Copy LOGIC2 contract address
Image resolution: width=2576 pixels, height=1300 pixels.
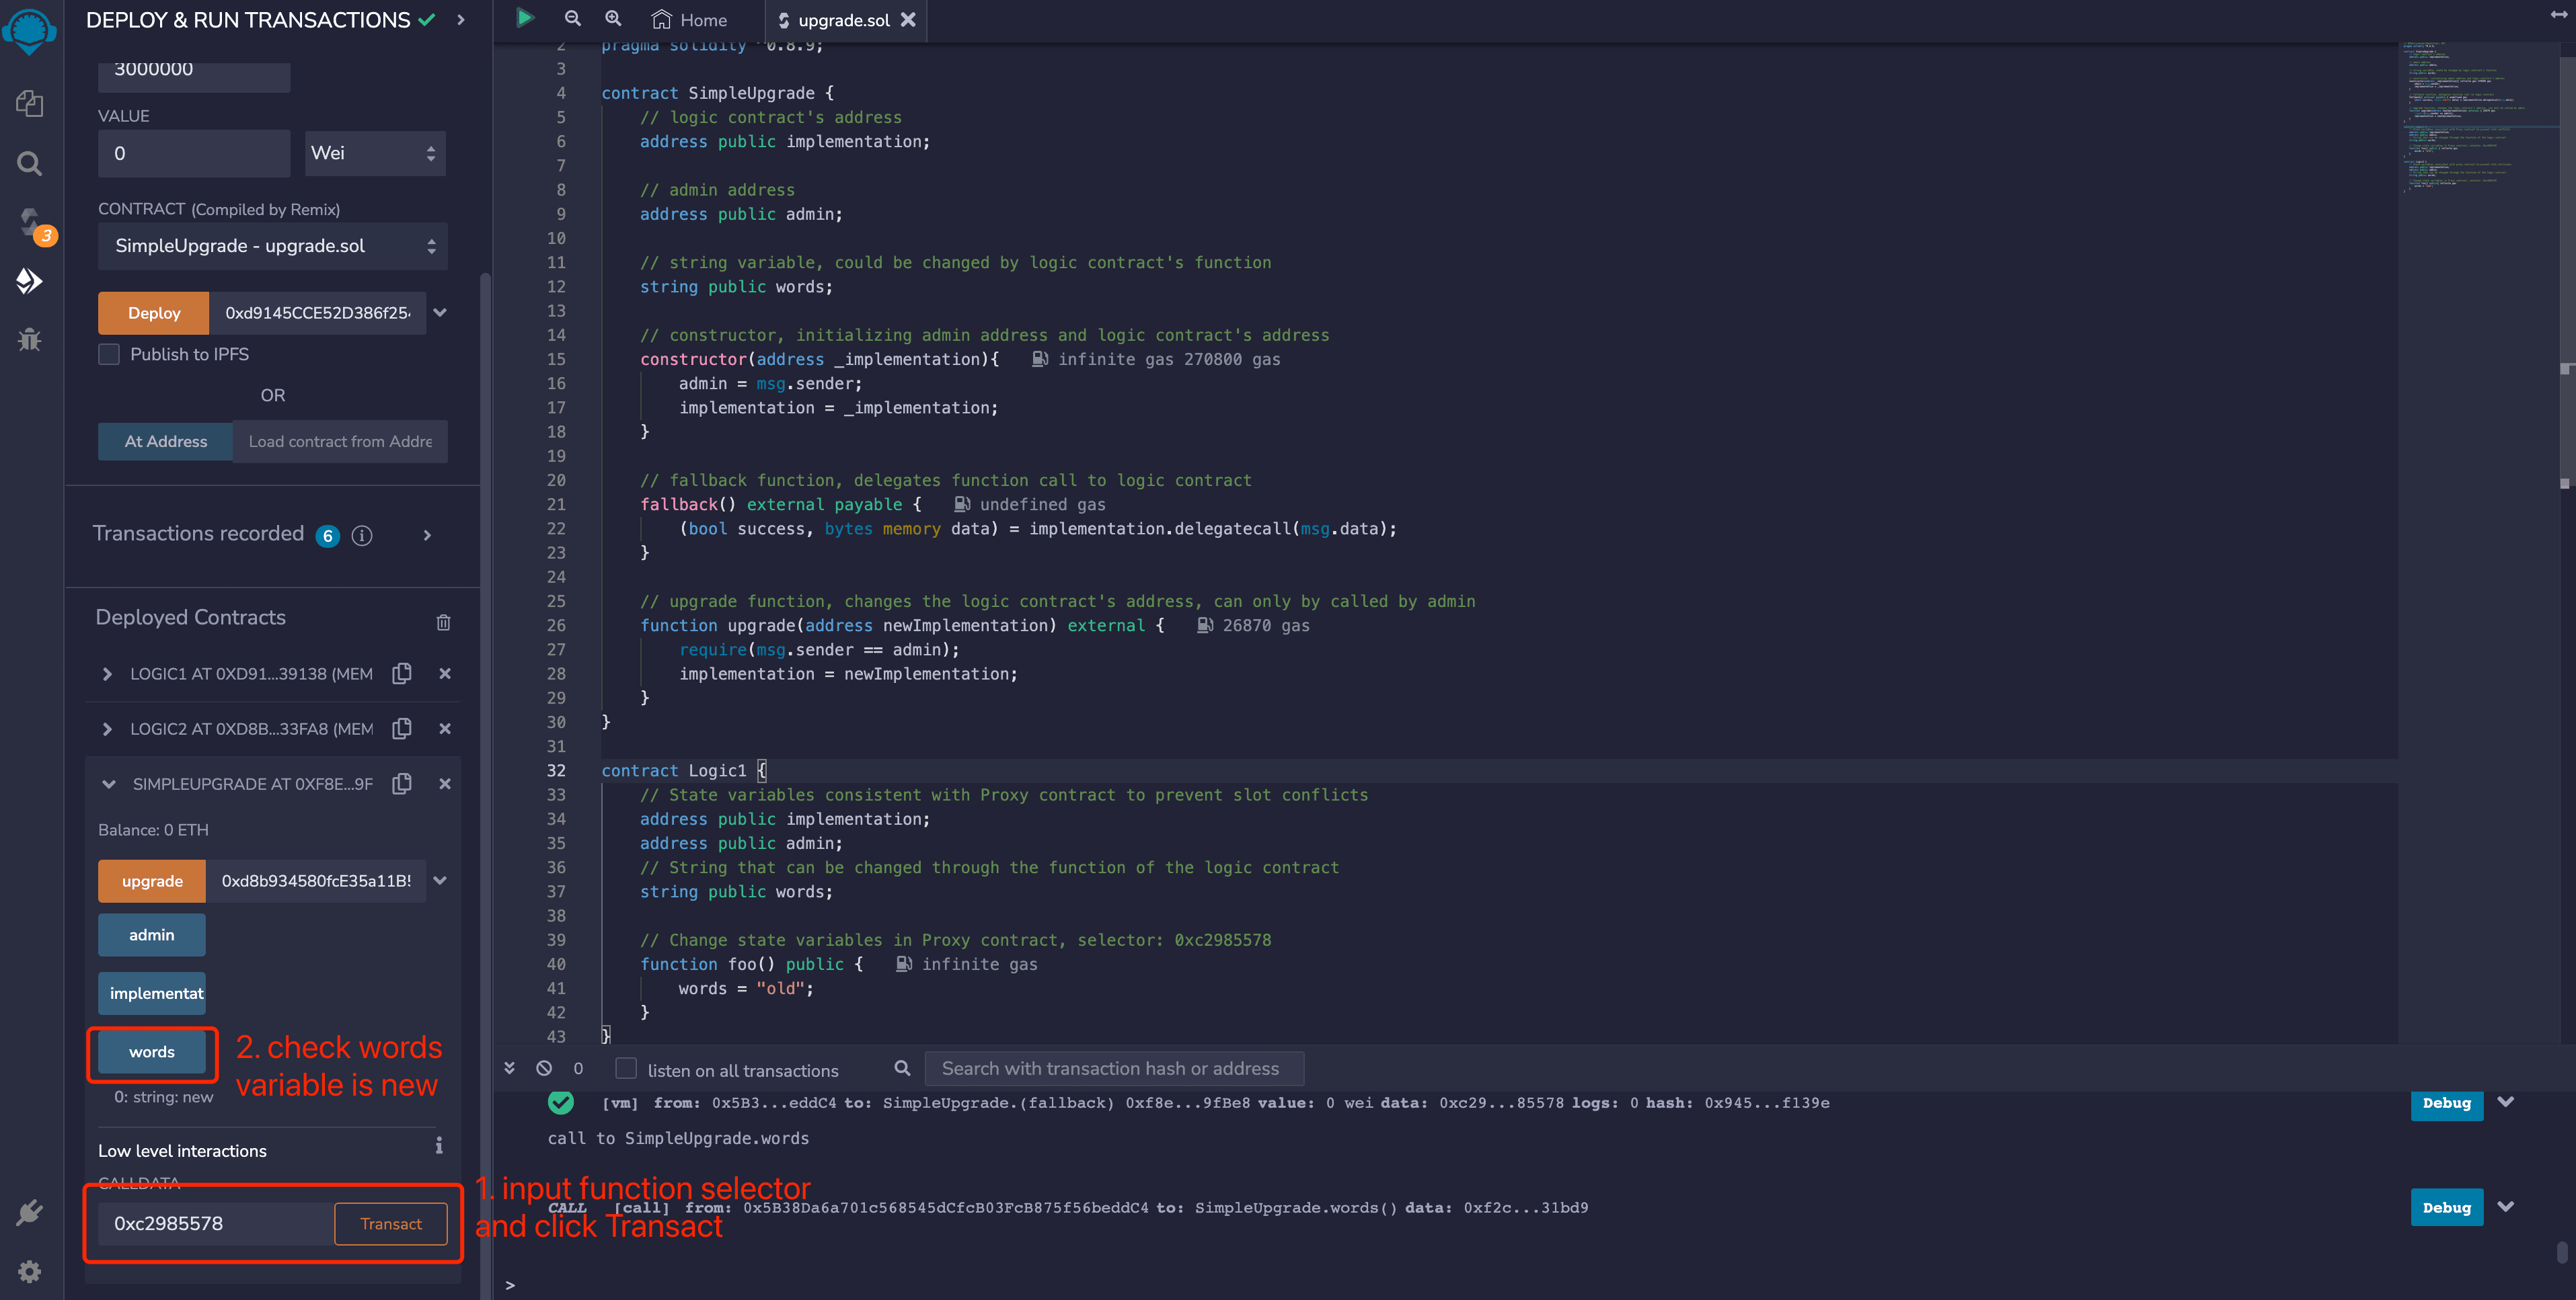point(402,729)
